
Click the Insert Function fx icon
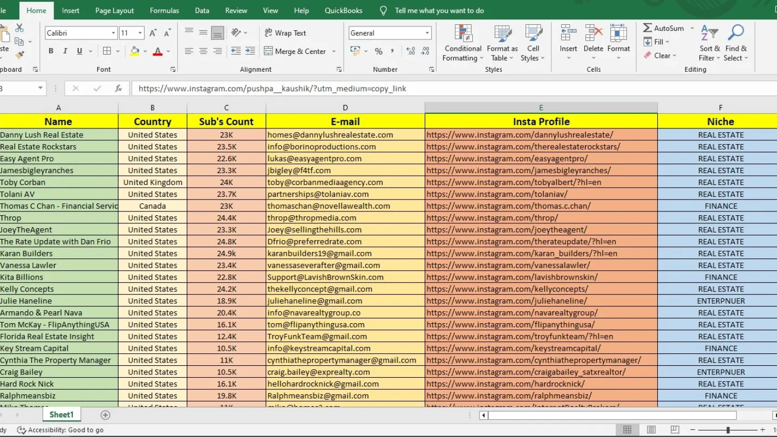(119, 88)
